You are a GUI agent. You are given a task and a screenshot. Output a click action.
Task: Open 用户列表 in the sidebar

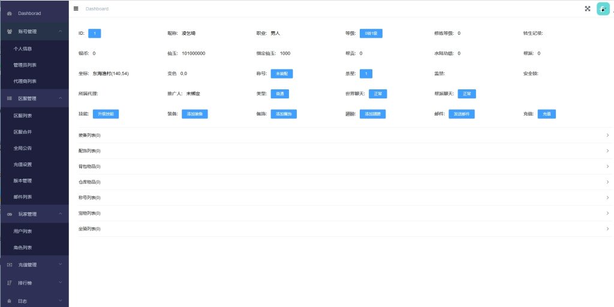[x=23, y=231]
